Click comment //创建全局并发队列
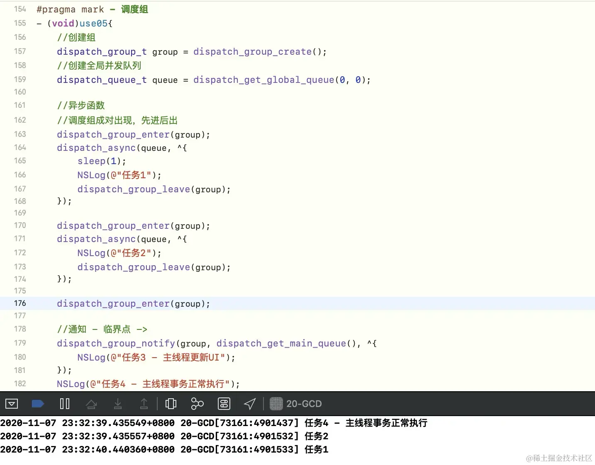 pos(99,66)
